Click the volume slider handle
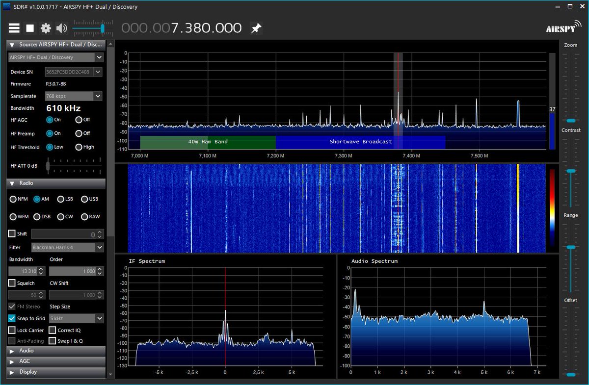589x385 pixels. point(103,28)
